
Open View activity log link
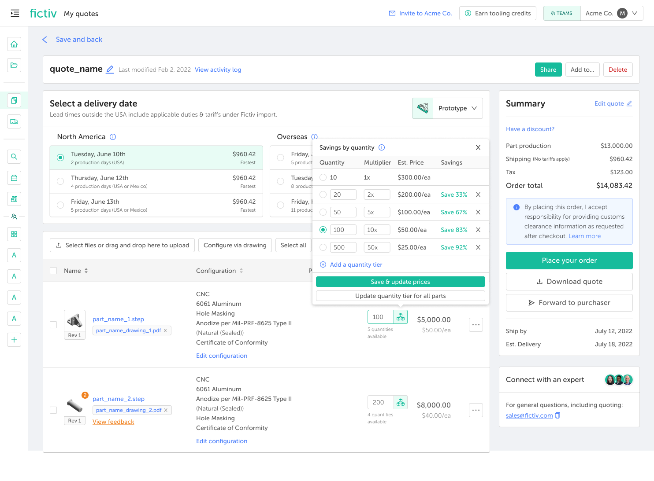coord(218,70)
